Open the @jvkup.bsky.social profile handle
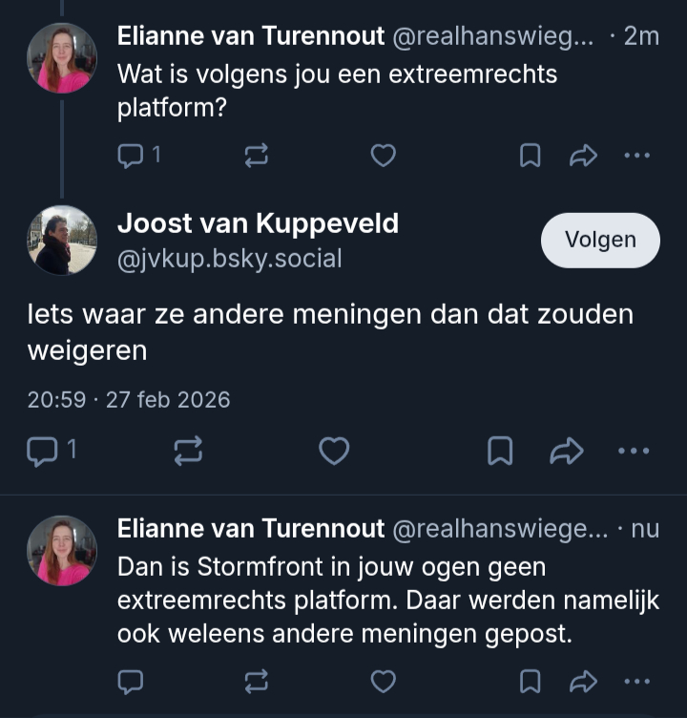The width and height of the screenshot is (687, 718). click(229, 258)
